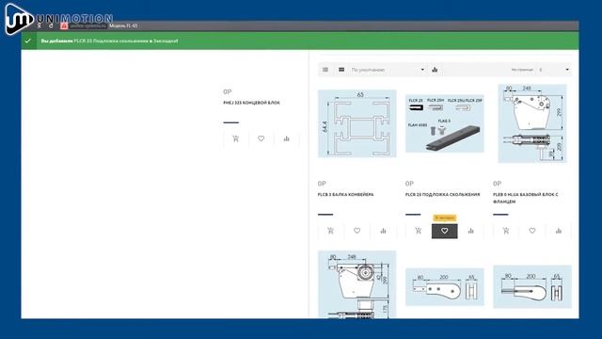The height and width of the screenshot is (339, 602).
Task: Add FHEJ 325 Концевой блок to cart
Action: tap(236, 138)
